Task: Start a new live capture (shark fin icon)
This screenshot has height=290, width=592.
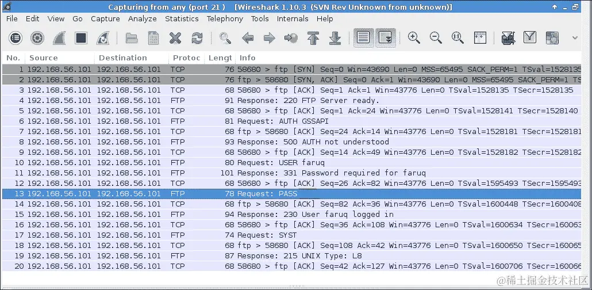Action: (x=59, y=38)
